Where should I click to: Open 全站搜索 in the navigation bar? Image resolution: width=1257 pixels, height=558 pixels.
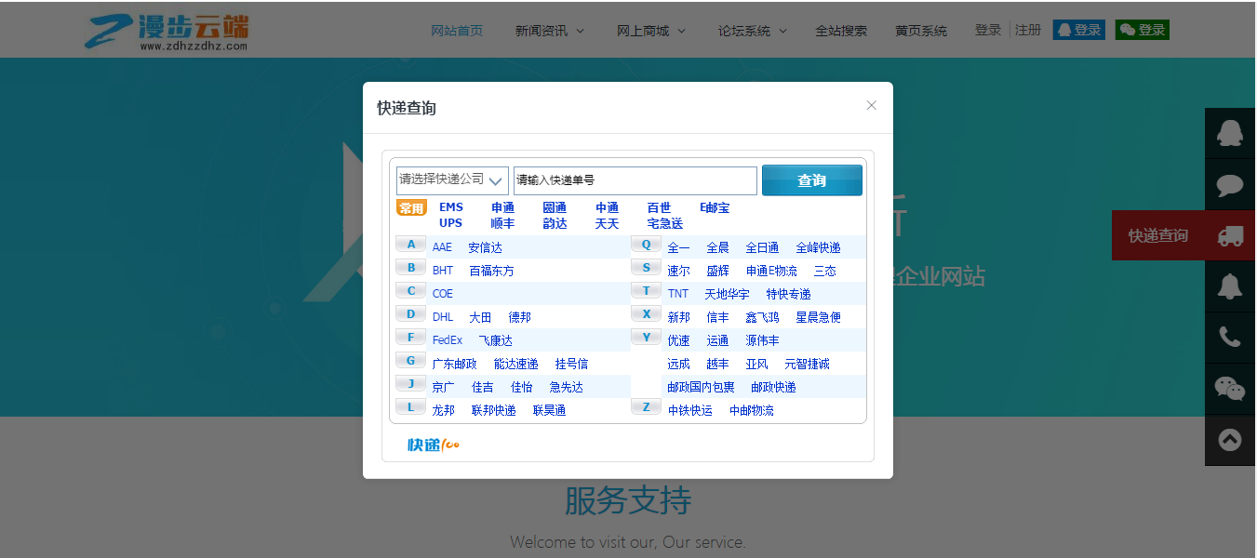click(x=840, y=31)
